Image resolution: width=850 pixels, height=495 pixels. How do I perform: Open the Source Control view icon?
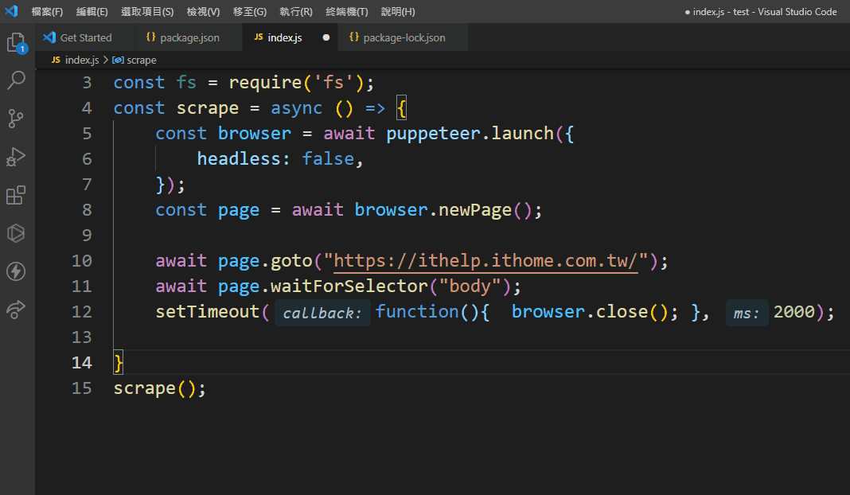pos(16,119)
